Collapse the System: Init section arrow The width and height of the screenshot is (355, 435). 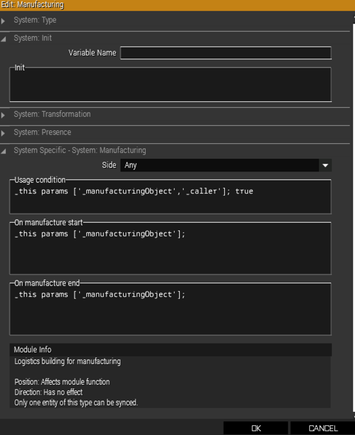(4, 39)
